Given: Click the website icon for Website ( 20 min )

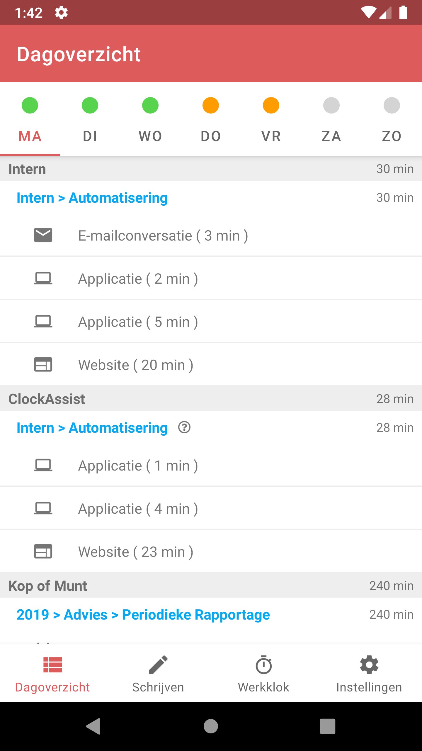Looking at the screenshot, I should click(x=43, y=365).
